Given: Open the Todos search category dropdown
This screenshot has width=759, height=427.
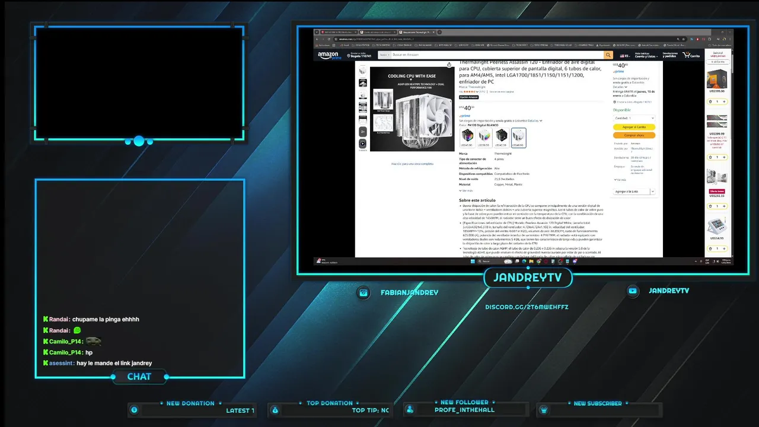Looking at the screenshot, I should click(x=385, y=55).
